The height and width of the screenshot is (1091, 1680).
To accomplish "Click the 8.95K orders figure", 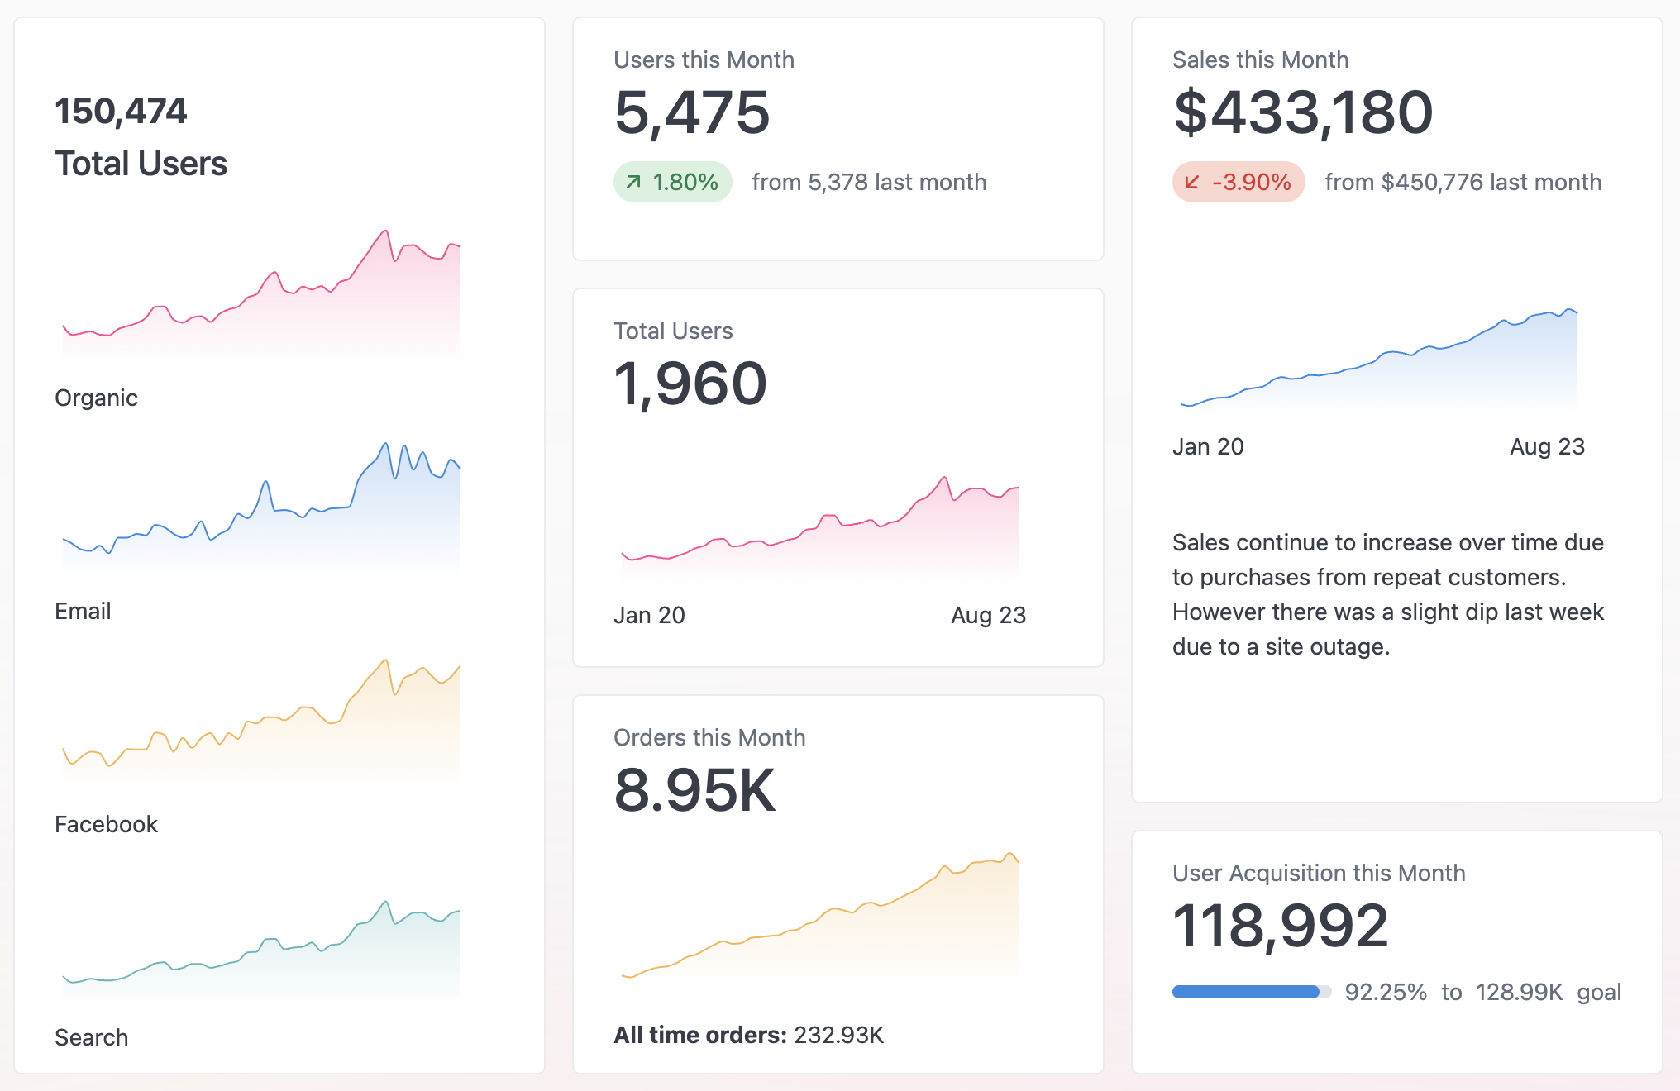I will point(694,790).
